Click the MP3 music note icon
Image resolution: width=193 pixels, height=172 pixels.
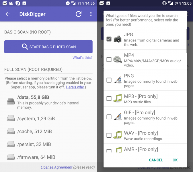pos(118,98)
